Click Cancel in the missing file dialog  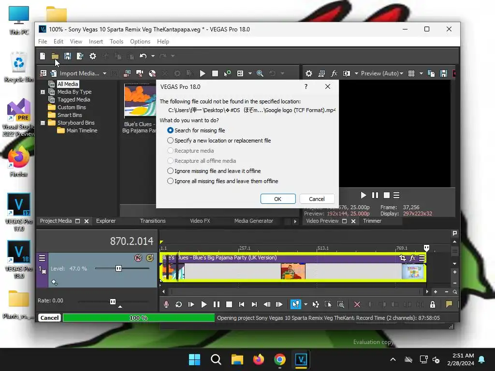coord(317,199)
